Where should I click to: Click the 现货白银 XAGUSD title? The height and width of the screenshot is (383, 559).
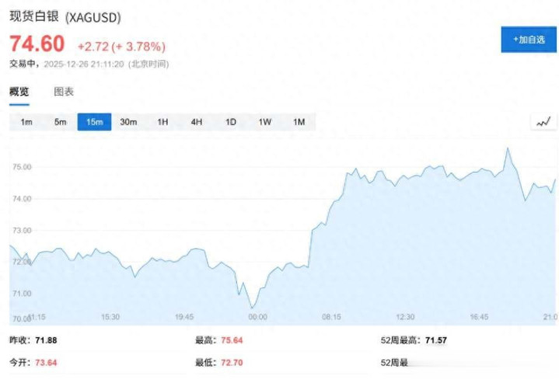(x=65, y=16)
